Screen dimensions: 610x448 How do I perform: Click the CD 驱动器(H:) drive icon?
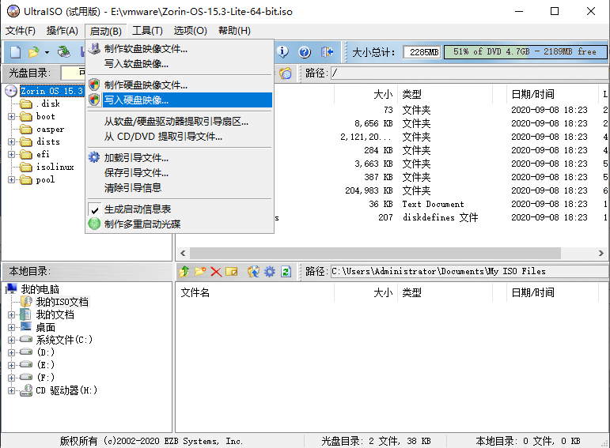click(x=26, y=390)
